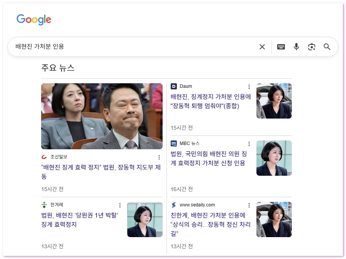Clear the search box text
This screenshot has height=259, width=346.
coord(262,47)
